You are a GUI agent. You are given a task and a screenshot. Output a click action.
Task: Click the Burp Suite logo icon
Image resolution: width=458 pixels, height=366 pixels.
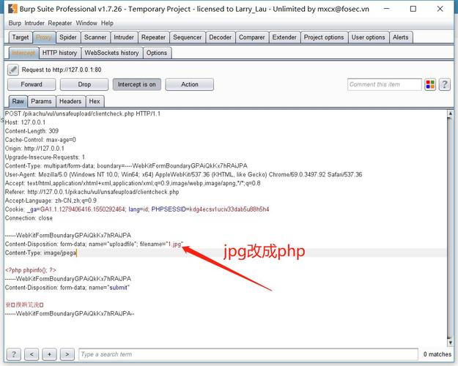click(x=12, y=9)
